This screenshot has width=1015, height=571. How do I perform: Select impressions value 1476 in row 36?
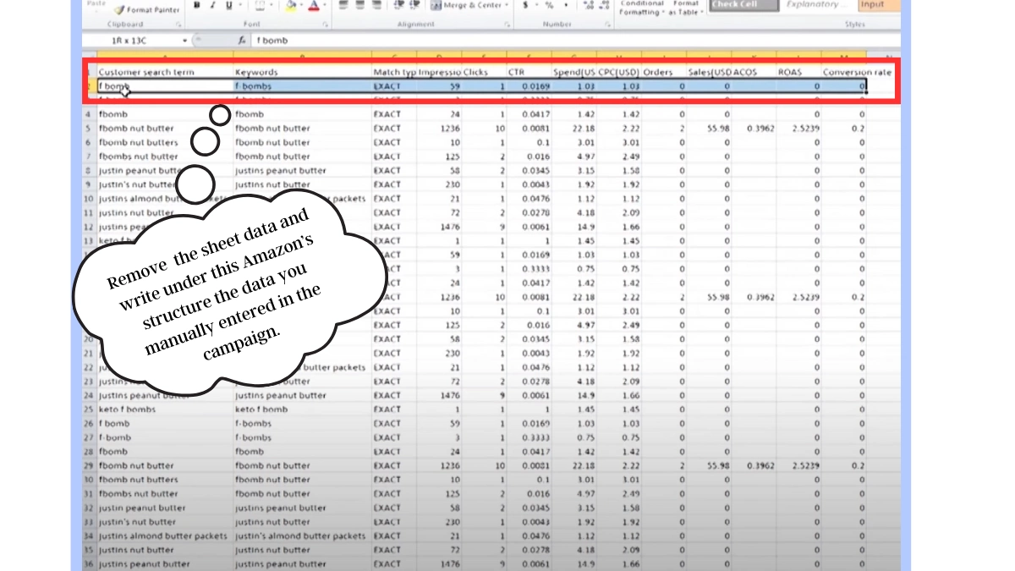pyautogui.click(x=440, y=564)
